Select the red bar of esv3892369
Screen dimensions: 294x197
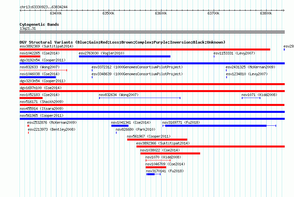coord(145,49)
